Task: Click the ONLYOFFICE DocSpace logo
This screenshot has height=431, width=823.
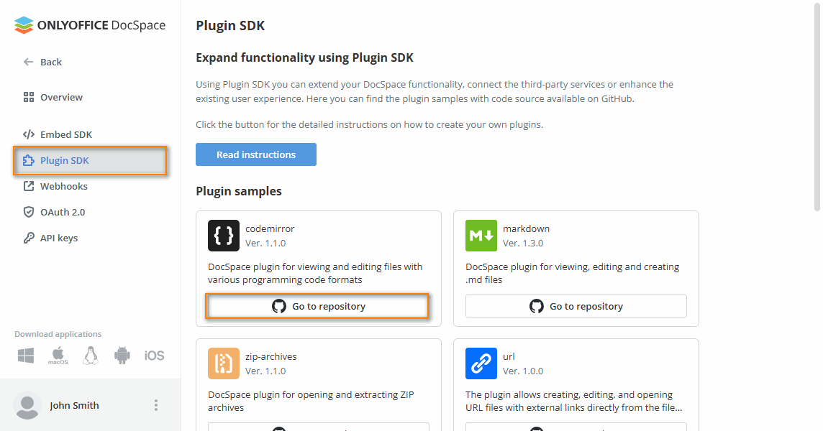Action: [90, 25]
